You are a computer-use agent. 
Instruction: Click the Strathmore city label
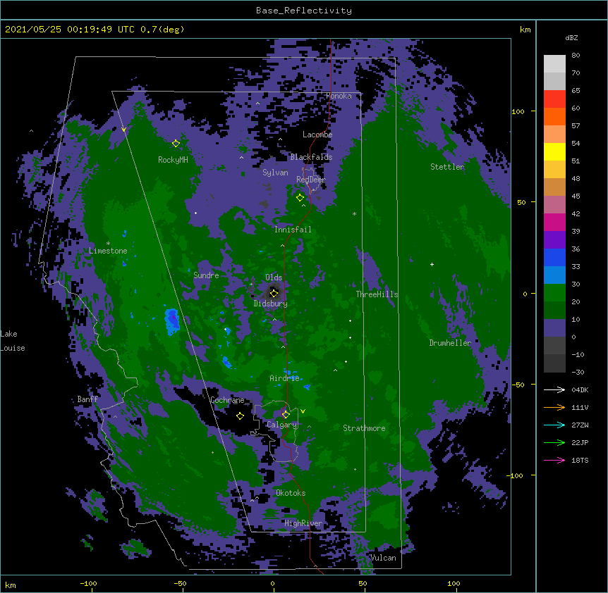pos(364,428)
